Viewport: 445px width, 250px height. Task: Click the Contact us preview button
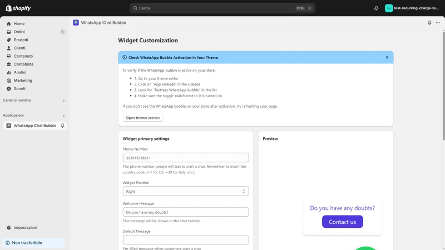pos(342,222)
